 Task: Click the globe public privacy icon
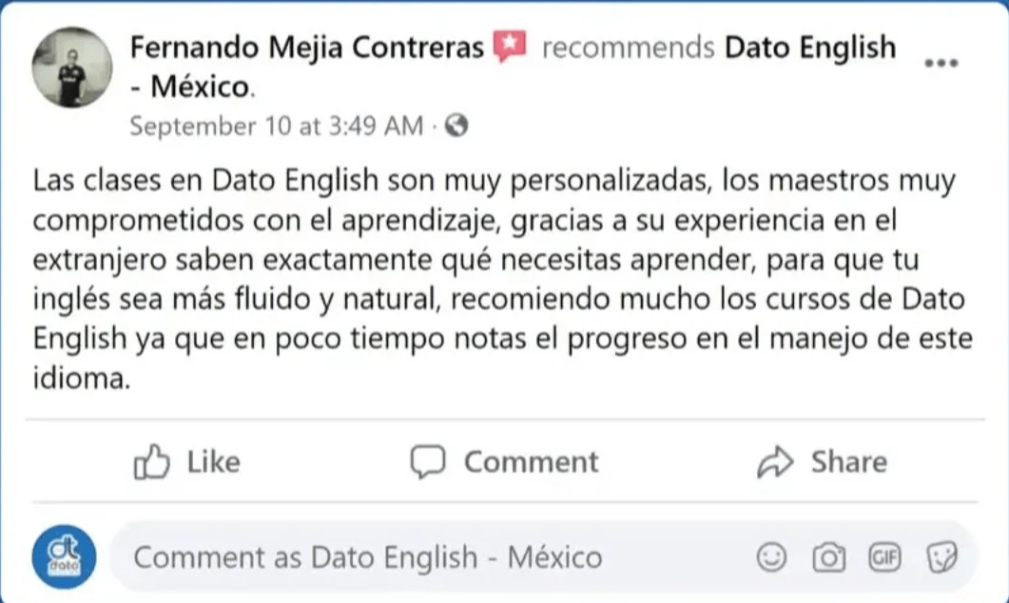click(x=456, y=126)
